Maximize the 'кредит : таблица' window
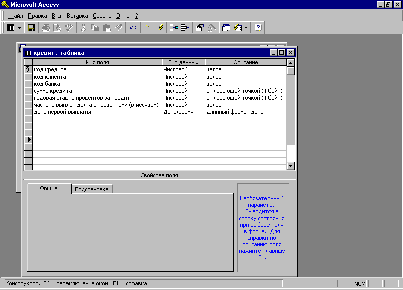This screenshot has width=403, height=290. coord(282,53)
